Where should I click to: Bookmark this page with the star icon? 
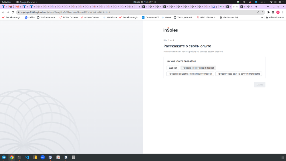[262, 12]
